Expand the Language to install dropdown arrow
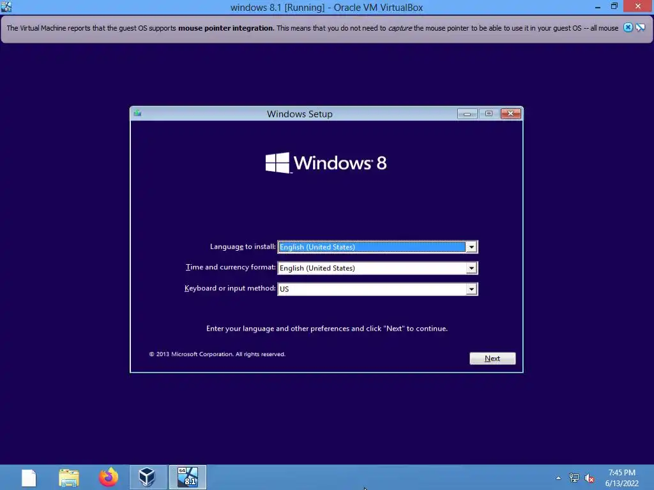 (471, 247)
